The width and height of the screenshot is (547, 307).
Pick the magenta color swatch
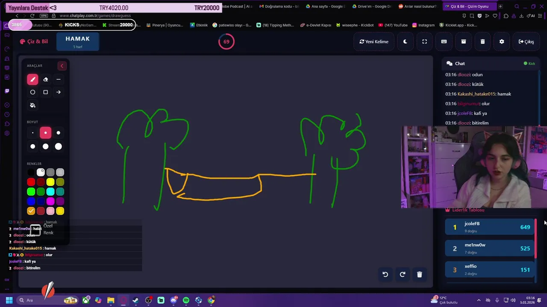pos(50,201)
